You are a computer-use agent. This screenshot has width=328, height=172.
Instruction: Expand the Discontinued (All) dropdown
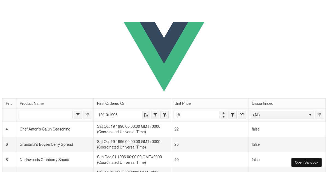(282, 115)
